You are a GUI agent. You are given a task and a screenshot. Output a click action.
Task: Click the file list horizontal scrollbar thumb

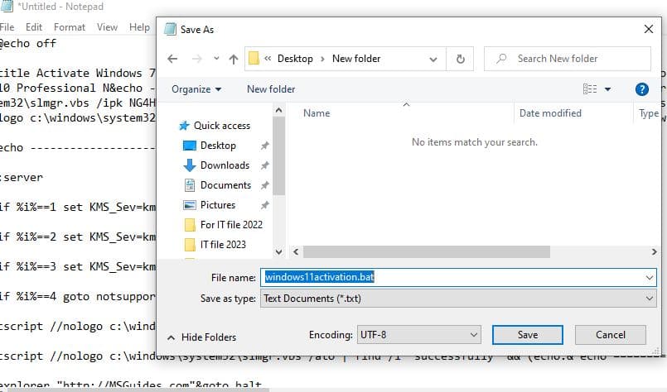click(x=427, y=252)
